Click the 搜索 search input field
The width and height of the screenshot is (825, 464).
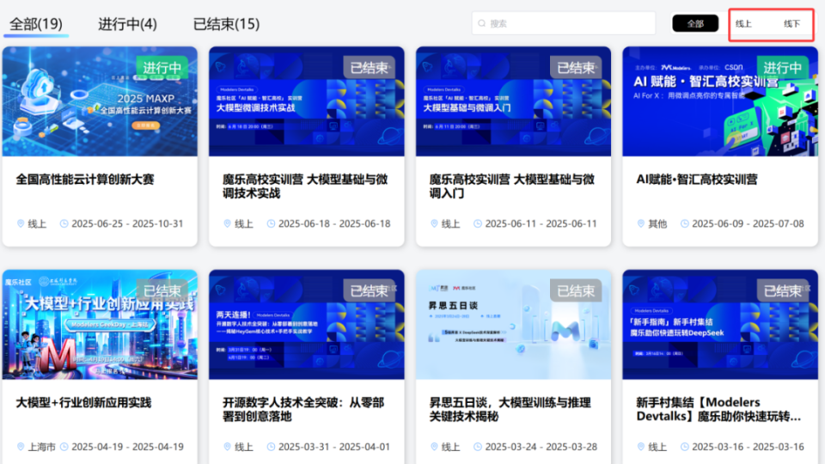(564, 23)
